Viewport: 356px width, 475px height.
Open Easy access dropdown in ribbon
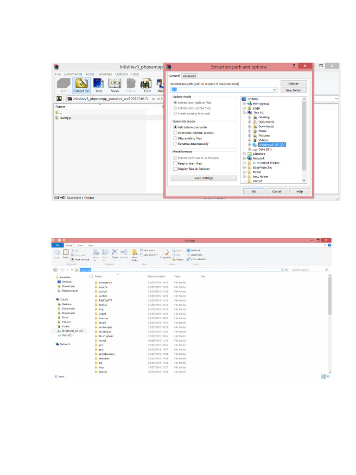click(149, 255)
